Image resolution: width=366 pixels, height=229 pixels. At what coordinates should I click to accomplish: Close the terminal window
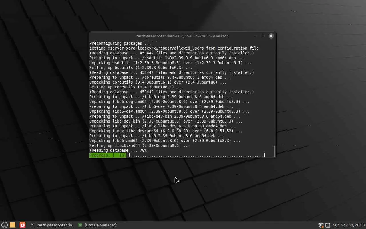click(x=271, y=36)
